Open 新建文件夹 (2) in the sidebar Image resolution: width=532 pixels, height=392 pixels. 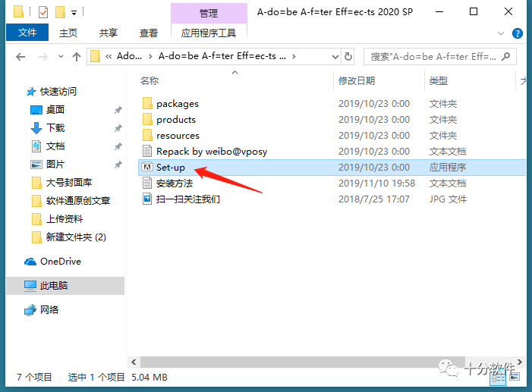pyautogui.click(x=76, y=237)
